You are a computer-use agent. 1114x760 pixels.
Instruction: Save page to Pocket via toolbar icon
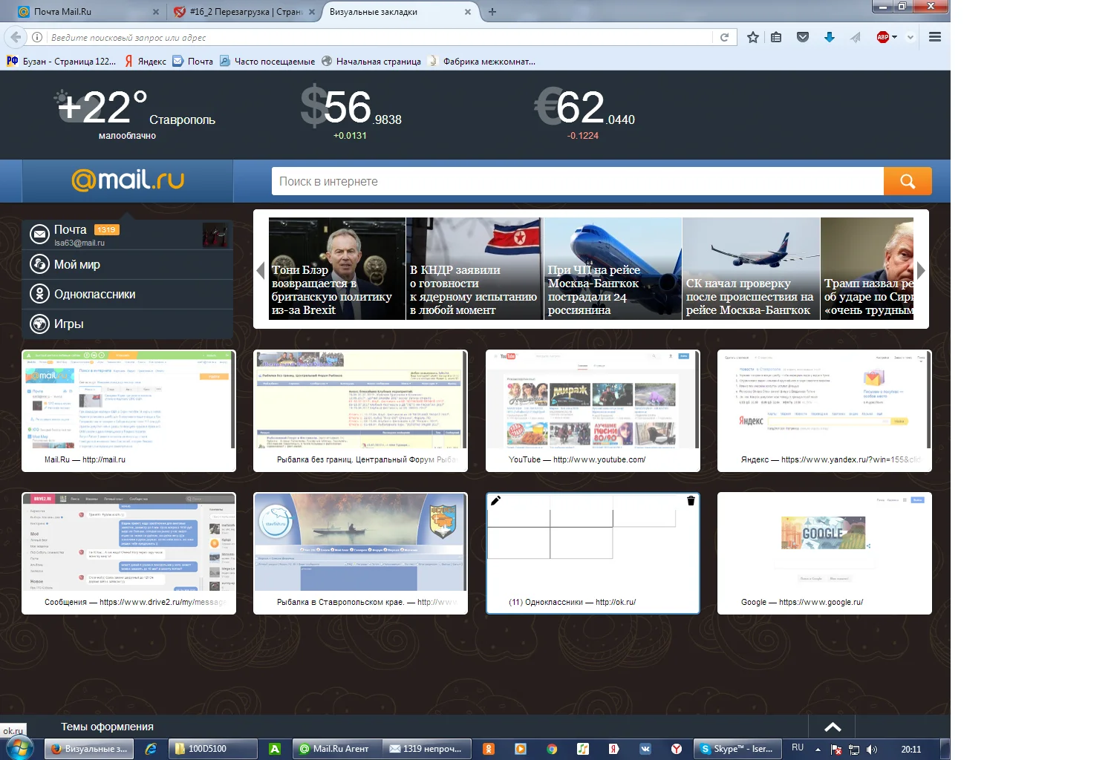coord(802,36)
